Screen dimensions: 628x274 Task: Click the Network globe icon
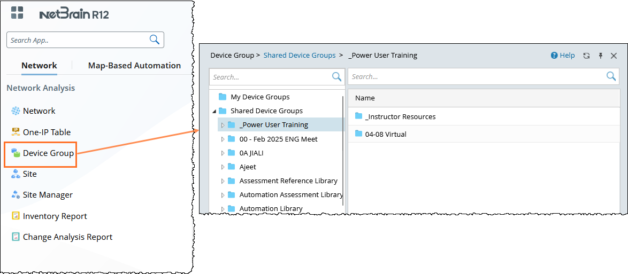coord(16,111)
